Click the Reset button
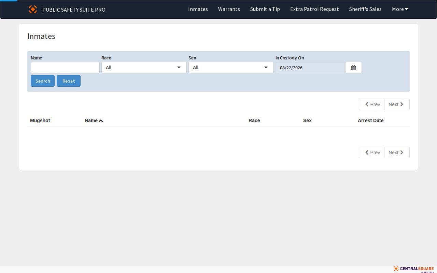 [x=69, y=81]
